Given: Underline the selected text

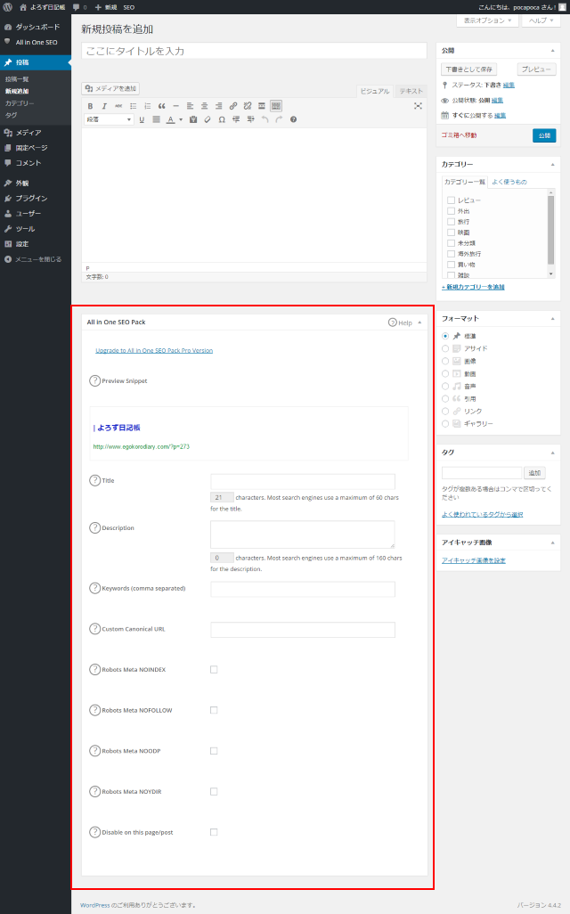Looking at the screenshot, I should (142, 119).
